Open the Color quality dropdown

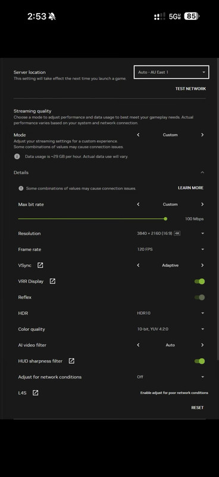click(171, 329)
